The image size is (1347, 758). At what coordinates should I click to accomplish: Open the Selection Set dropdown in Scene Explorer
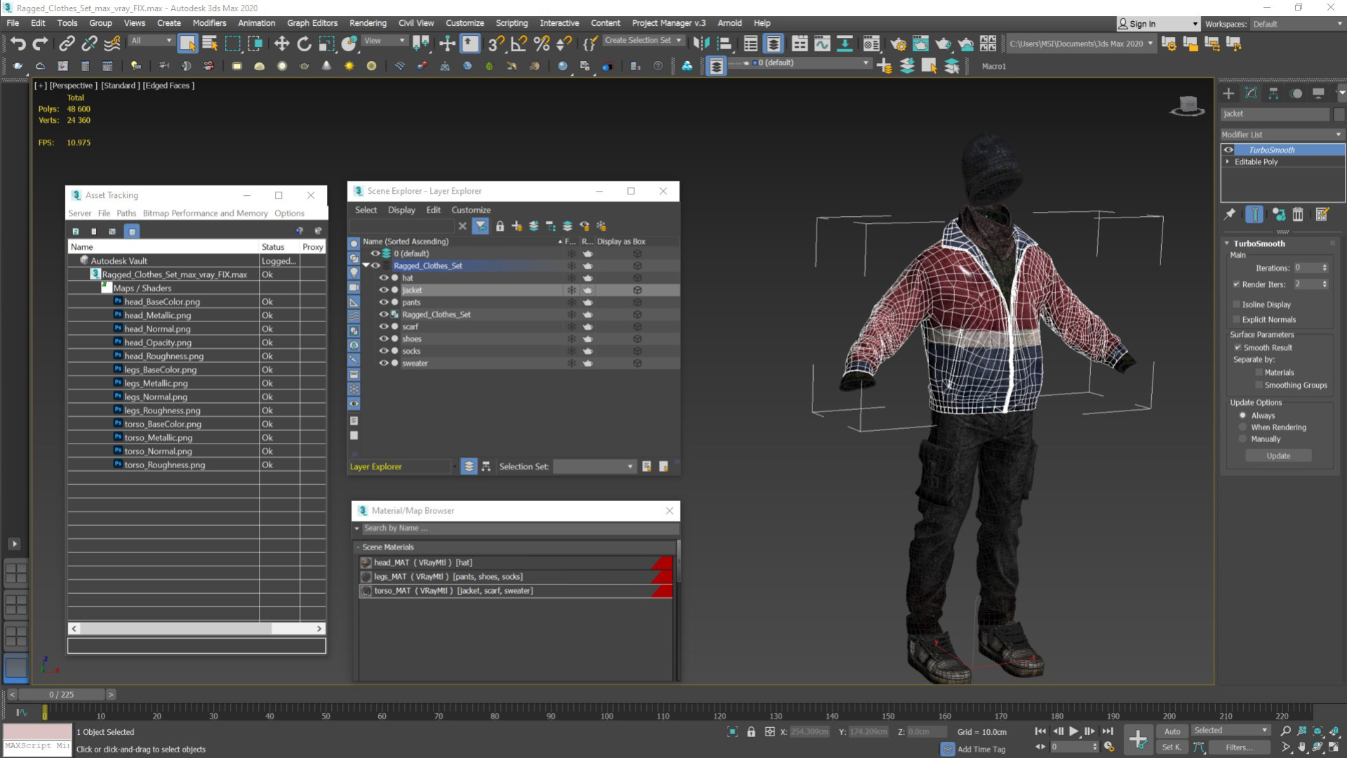594,467
